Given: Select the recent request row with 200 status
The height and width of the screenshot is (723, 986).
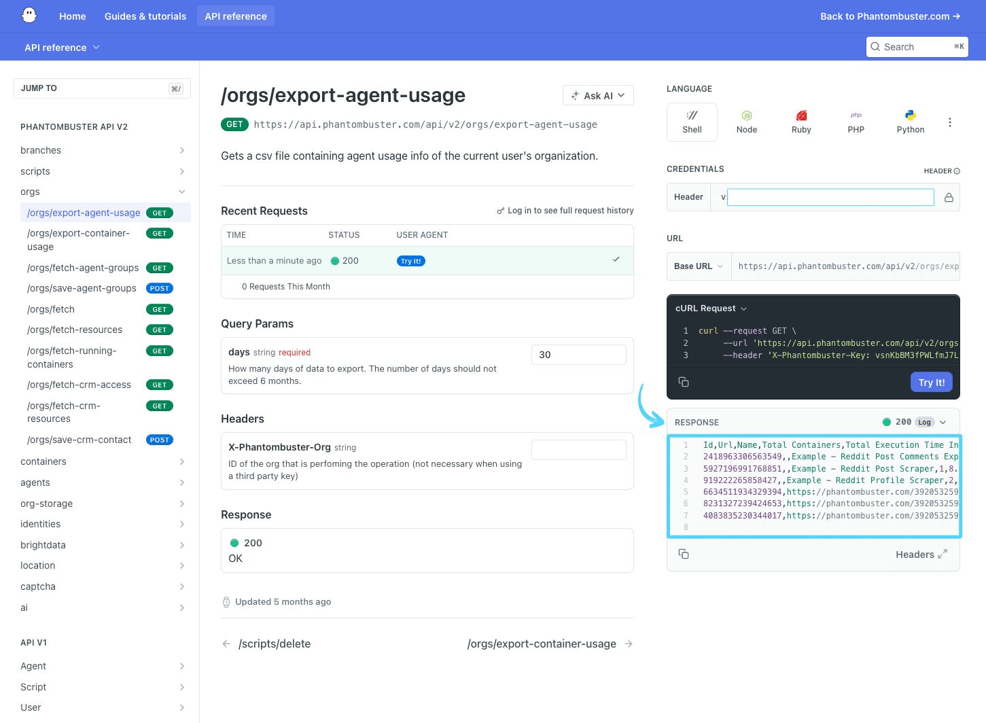Looking at the screenshot, I should tap(427, 260).
